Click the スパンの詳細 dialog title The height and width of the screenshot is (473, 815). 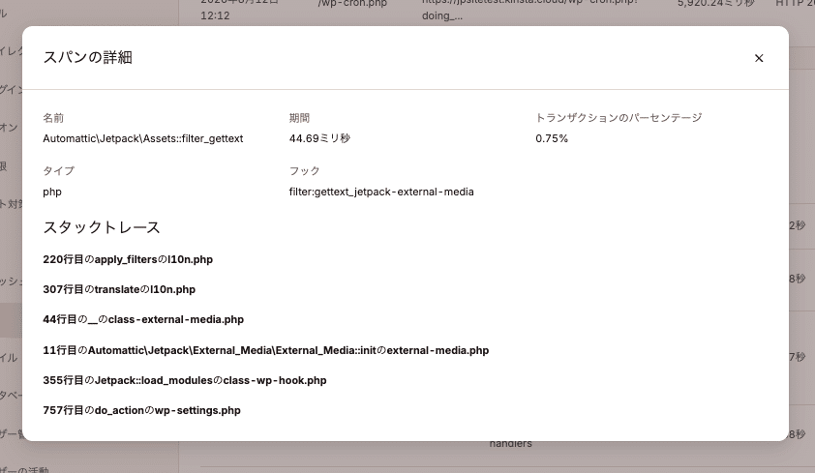click(87, 57)
